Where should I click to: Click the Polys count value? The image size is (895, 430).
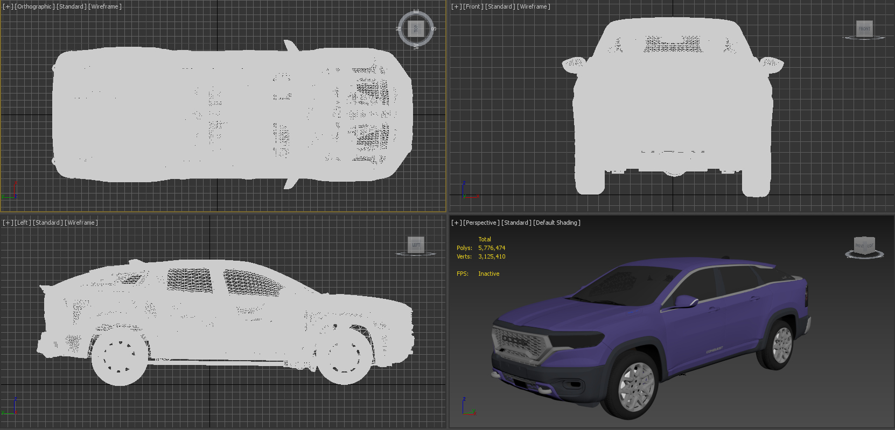tap(492, 248)
